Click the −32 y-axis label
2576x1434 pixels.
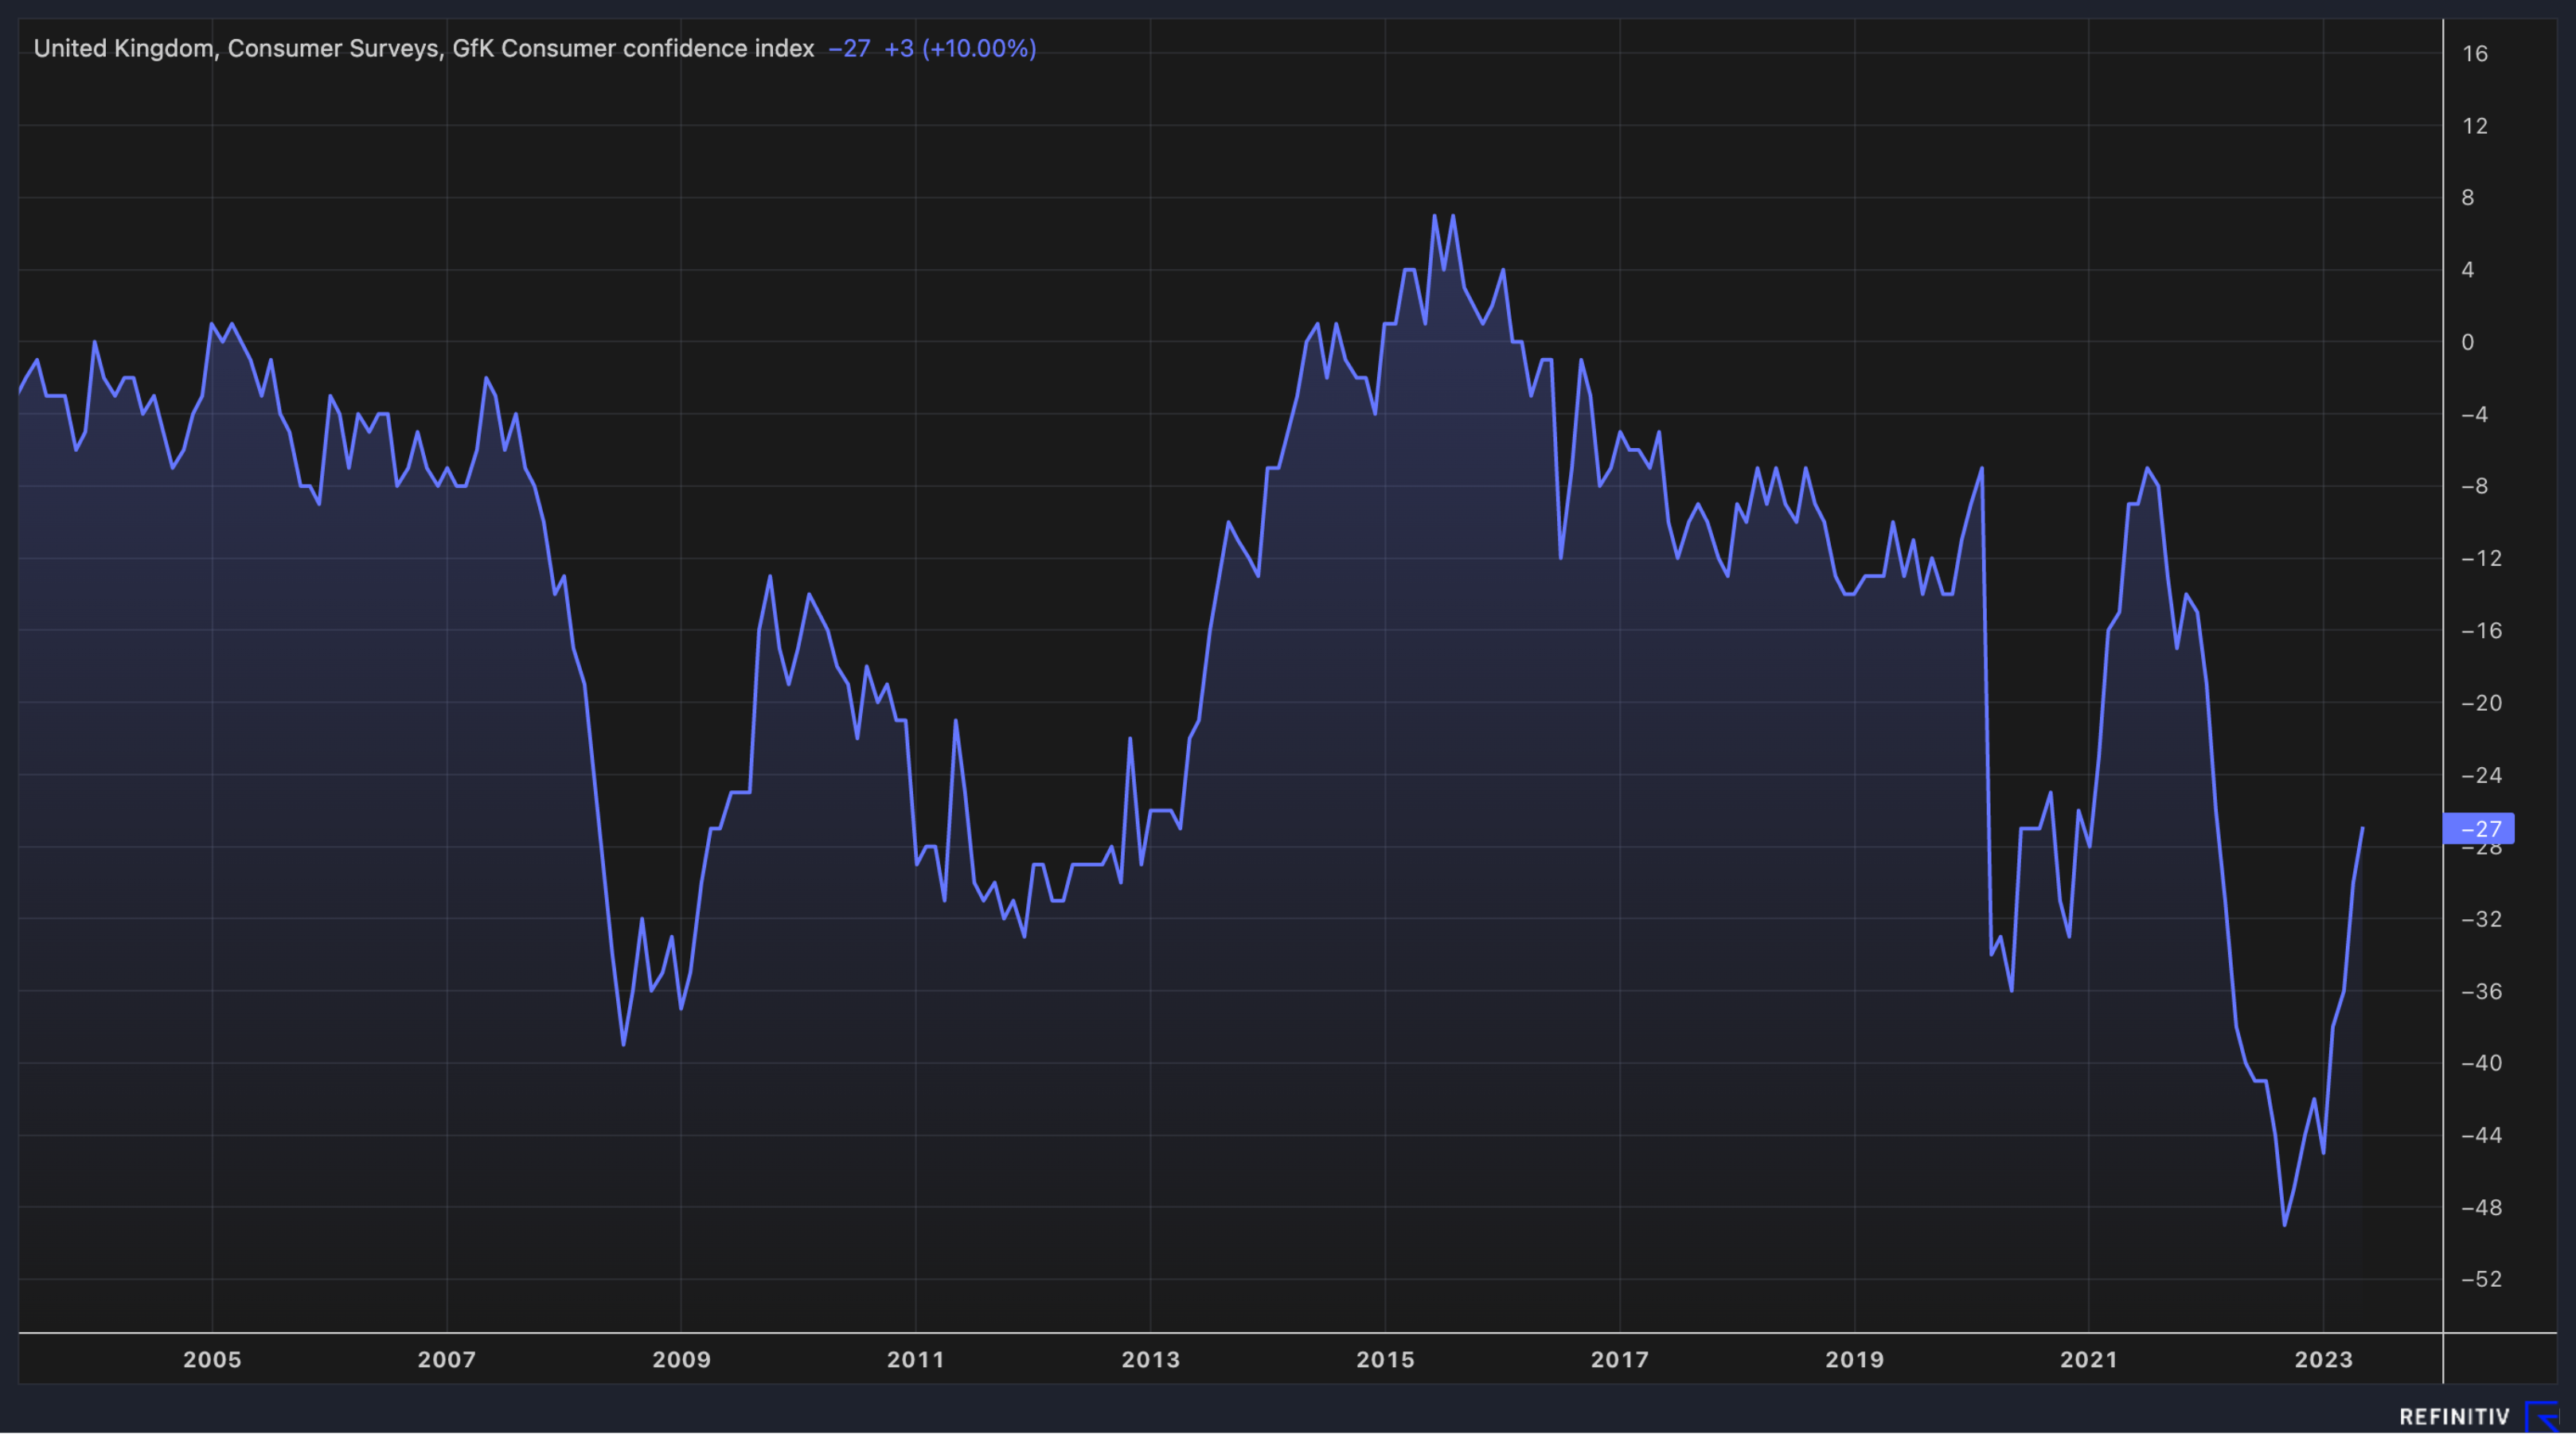pos(2481,919)
